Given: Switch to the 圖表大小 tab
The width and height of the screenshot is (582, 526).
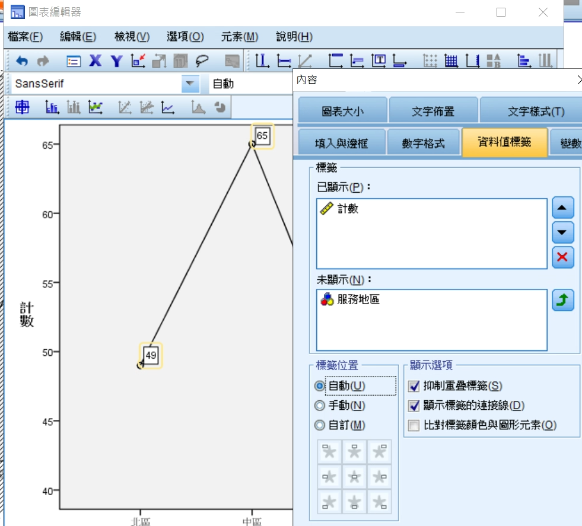Looking at the screenshot, I should pyautogui.click(x=343, y=111).
